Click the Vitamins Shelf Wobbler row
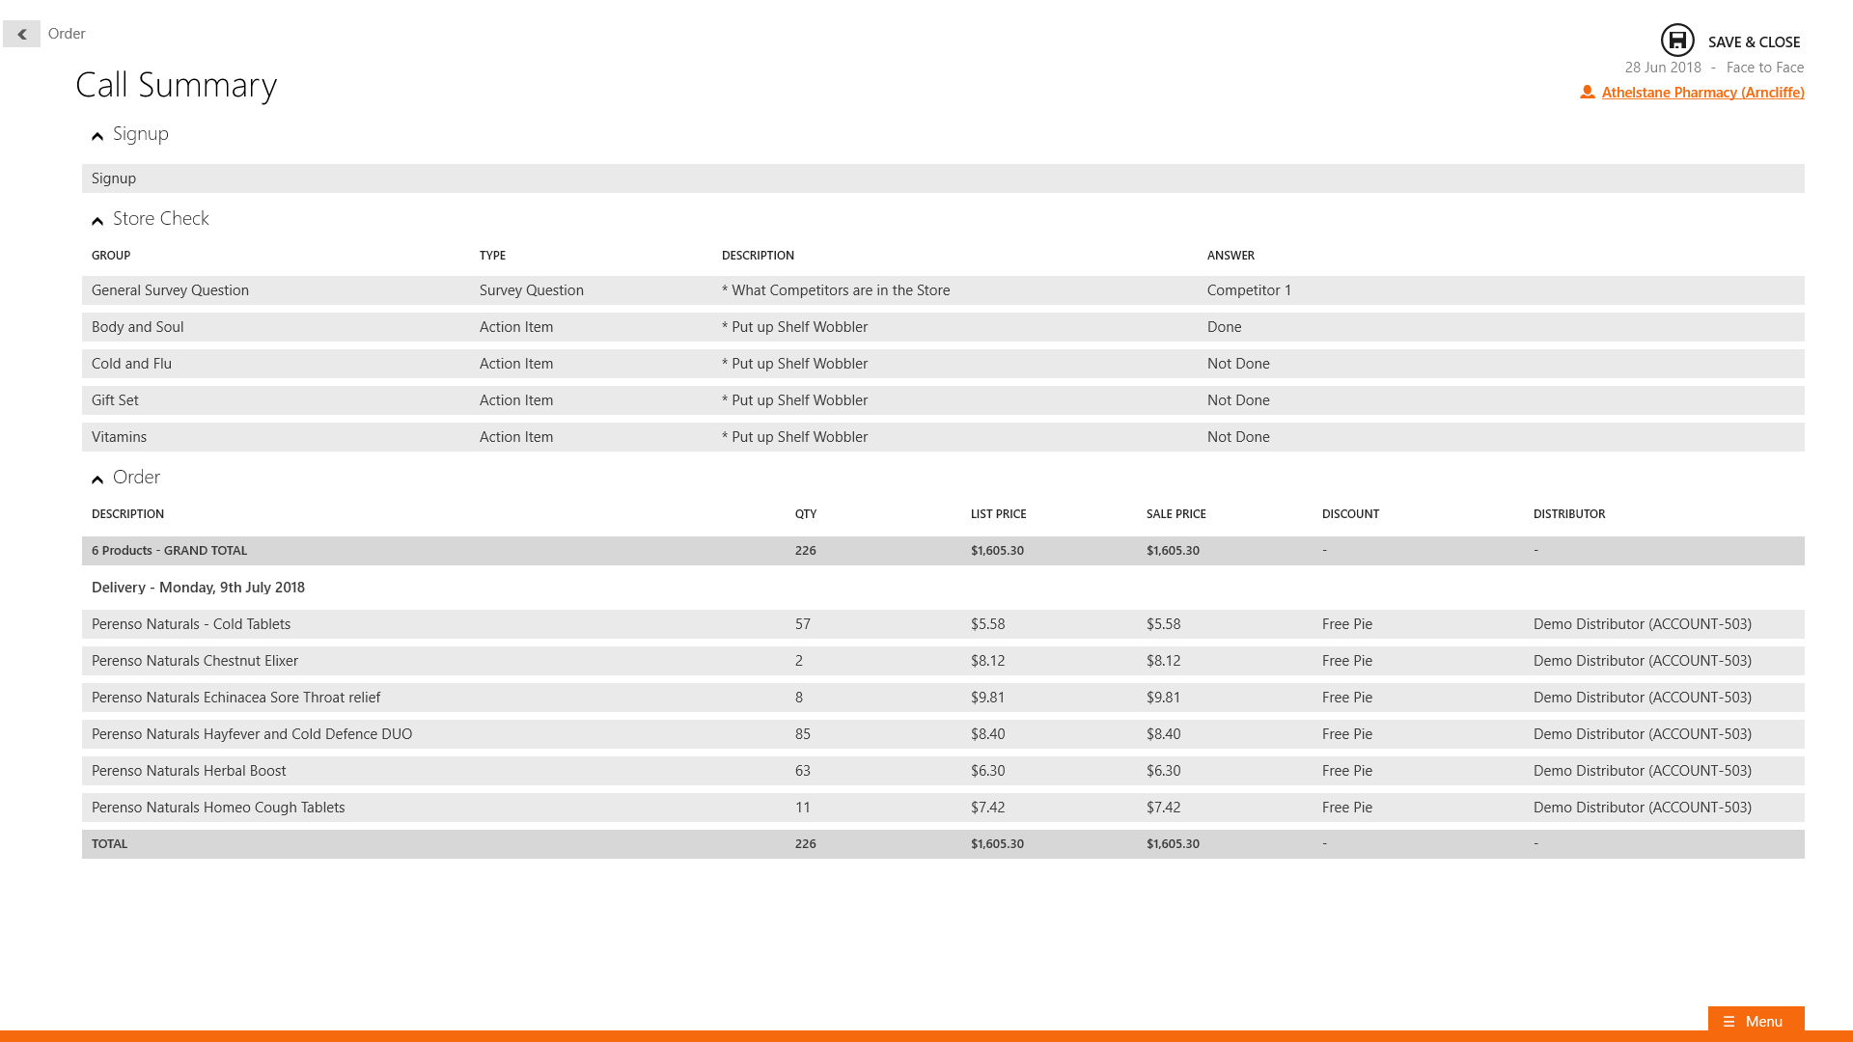Screen dimensions: 1853x1042 point(942,437)
